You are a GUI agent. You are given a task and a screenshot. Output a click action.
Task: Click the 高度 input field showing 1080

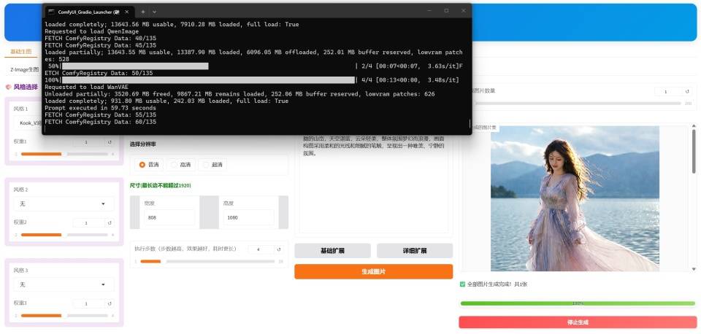click(248, 217)
